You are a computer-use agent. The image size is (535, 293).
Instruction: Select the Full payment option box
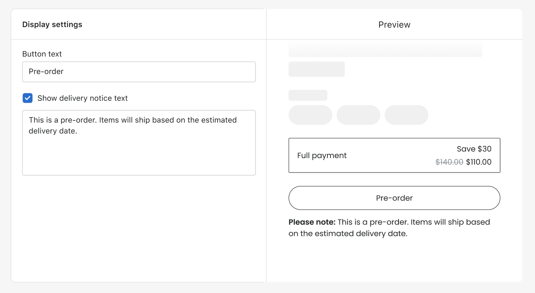(x=394, y=155)
